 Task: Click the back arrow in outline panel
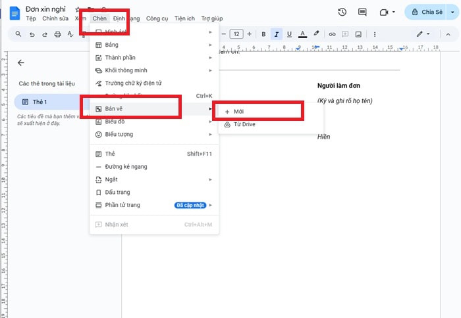(20, 63)
